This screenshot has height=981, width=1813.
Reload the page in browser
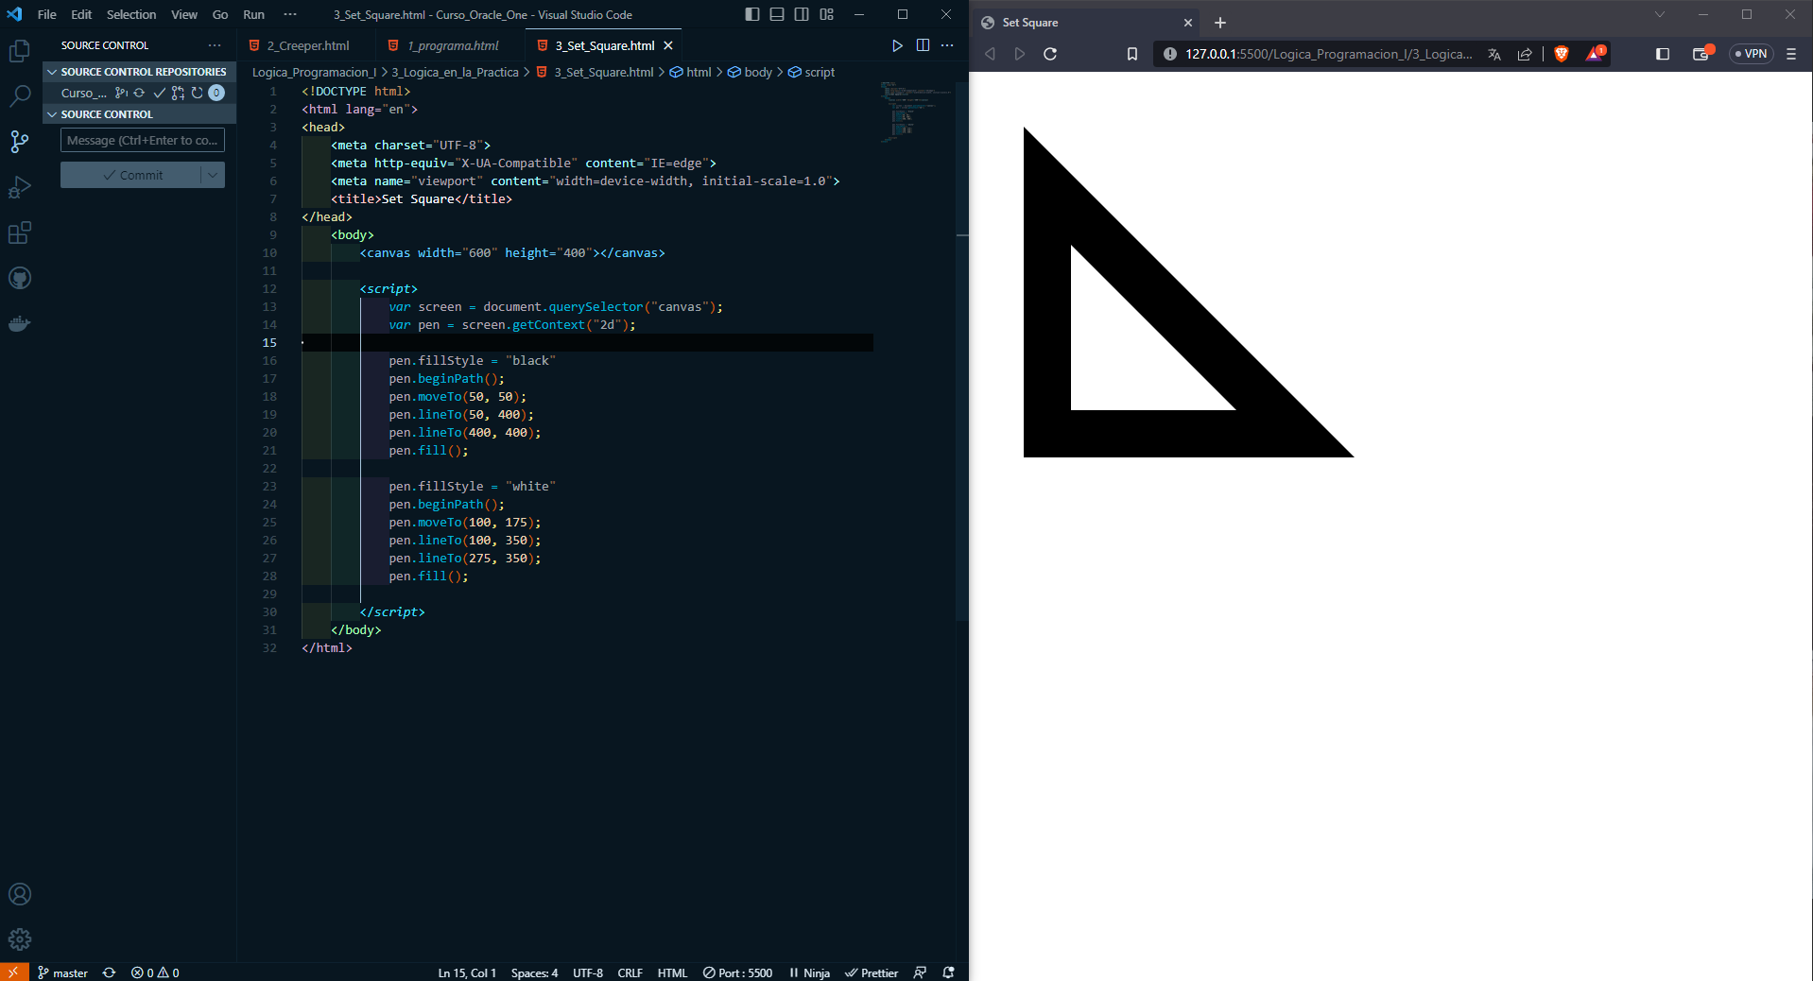click(1050, 54)
